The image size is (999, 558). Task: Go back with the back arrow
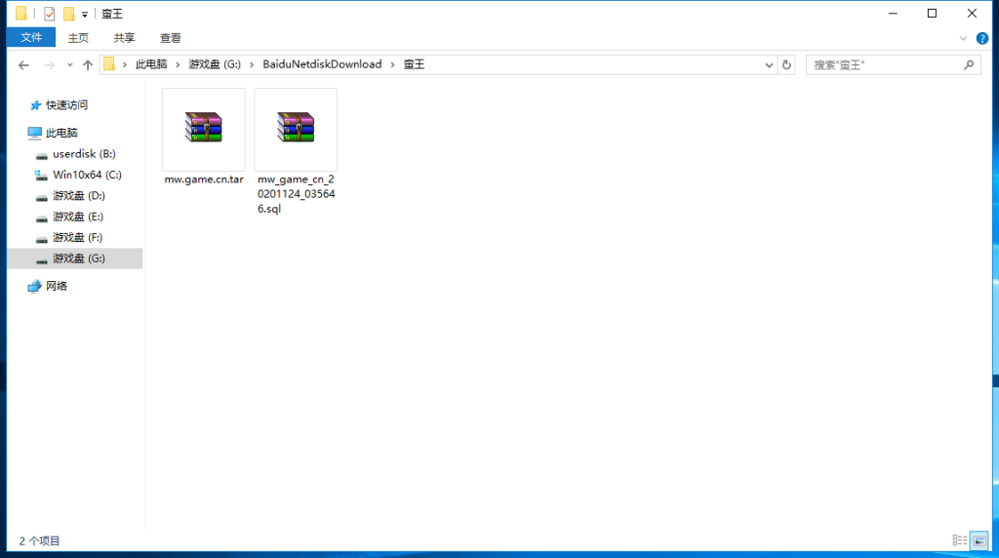23,65
